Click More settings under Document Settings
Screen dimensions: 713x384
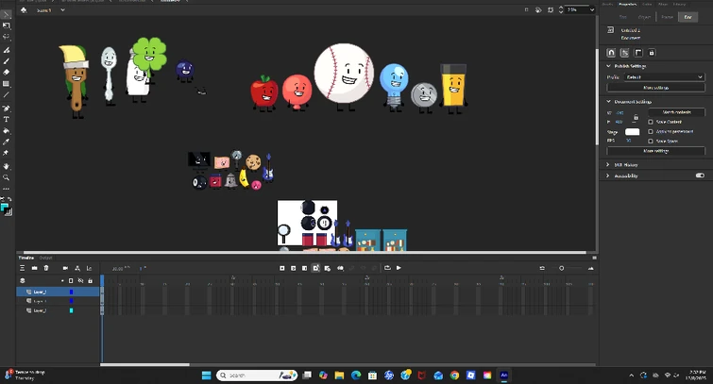[x=655, y=151]
